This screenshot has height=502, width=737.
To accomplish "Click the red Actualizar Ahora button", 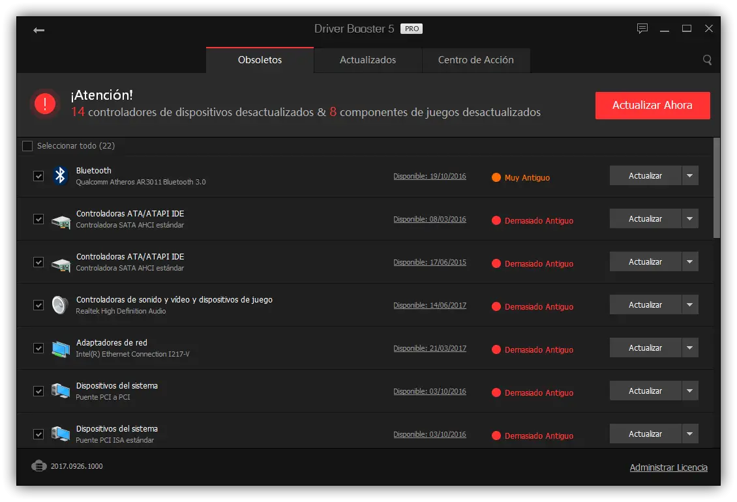I will tap(652, 105).
